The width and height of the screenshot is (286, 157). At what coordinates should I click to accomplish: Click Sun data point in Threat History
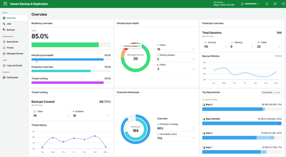click(x=95, y=136)
